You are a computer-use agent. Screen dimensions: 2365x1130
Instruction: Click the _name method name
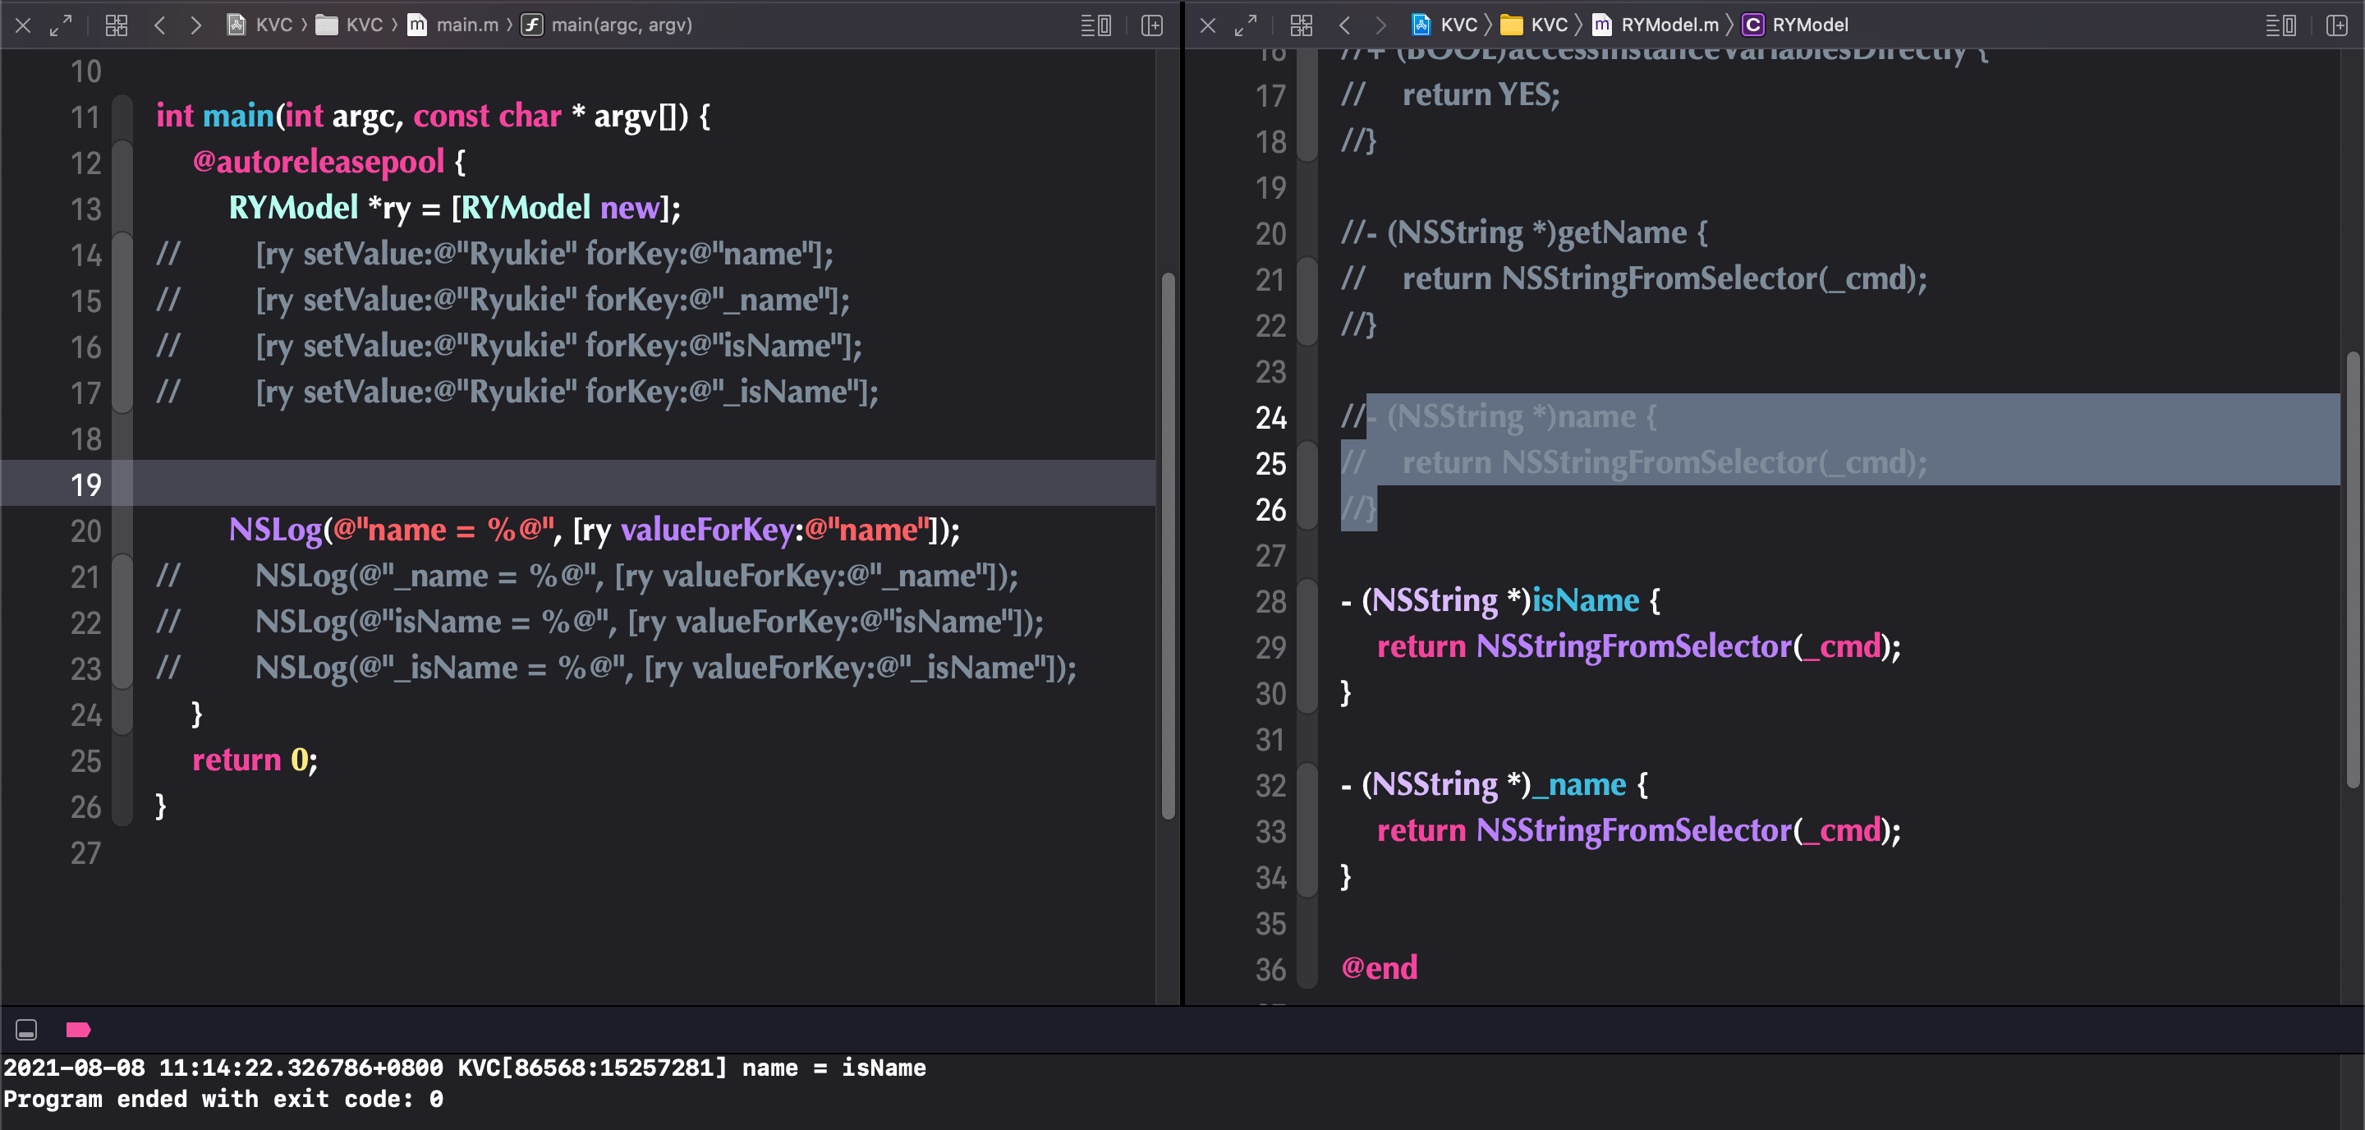coord(1579,785)
